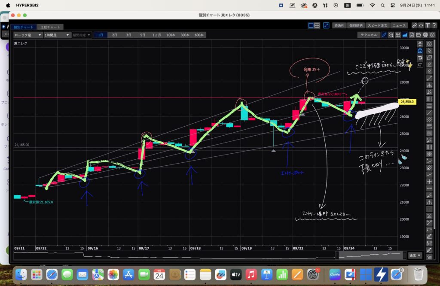Click the chart range slider handle at bottom
The image size is (440, 286).
point(337,255)
